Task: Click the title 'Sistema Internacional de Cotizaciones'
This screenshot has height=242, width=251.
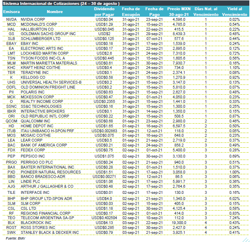Action: pyautogui.click(x=41, y=4)
